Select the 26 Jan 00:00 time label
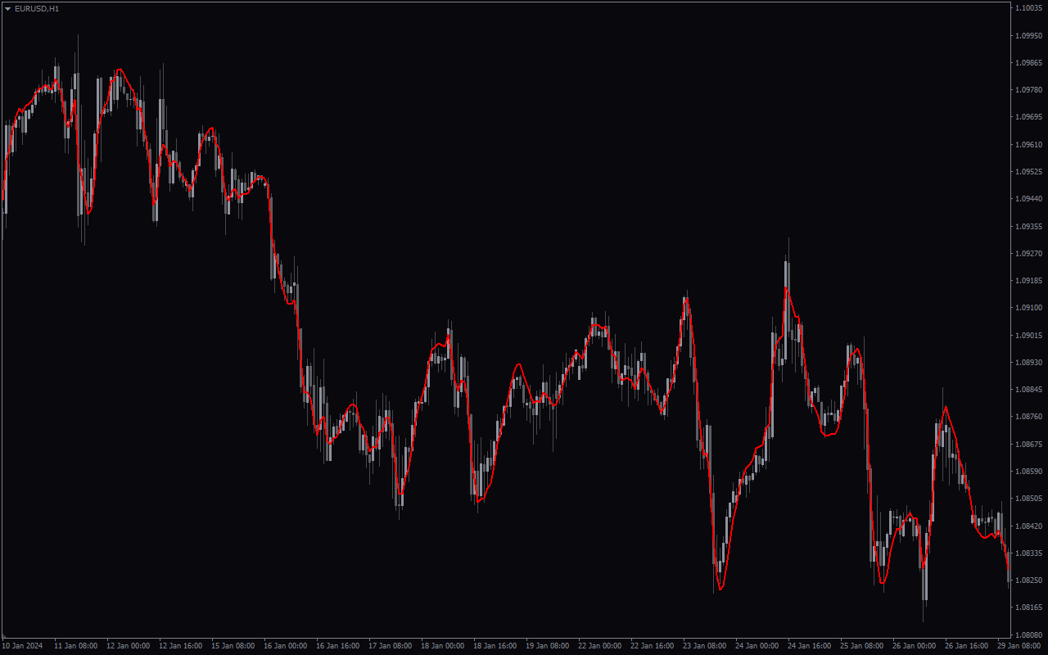Image resolution: width=1048 pixels, height=655 pixels. tap(914, 645)
